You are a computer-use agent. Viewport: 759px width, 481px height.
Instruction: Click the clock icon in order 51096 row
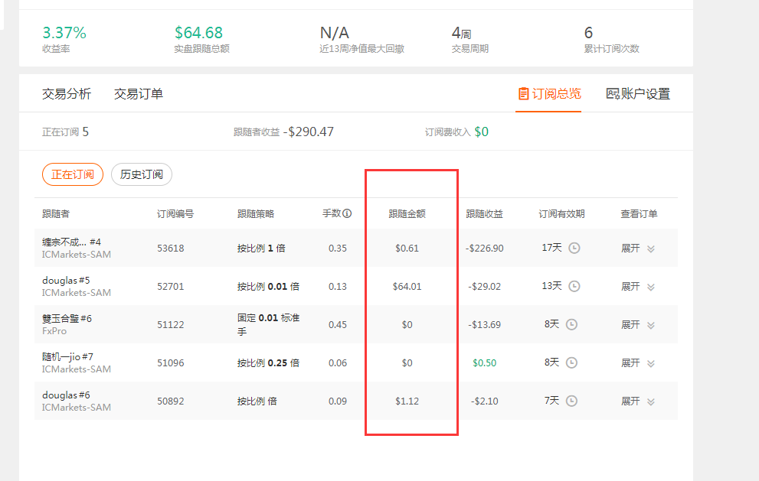click(x=571, y=362)
